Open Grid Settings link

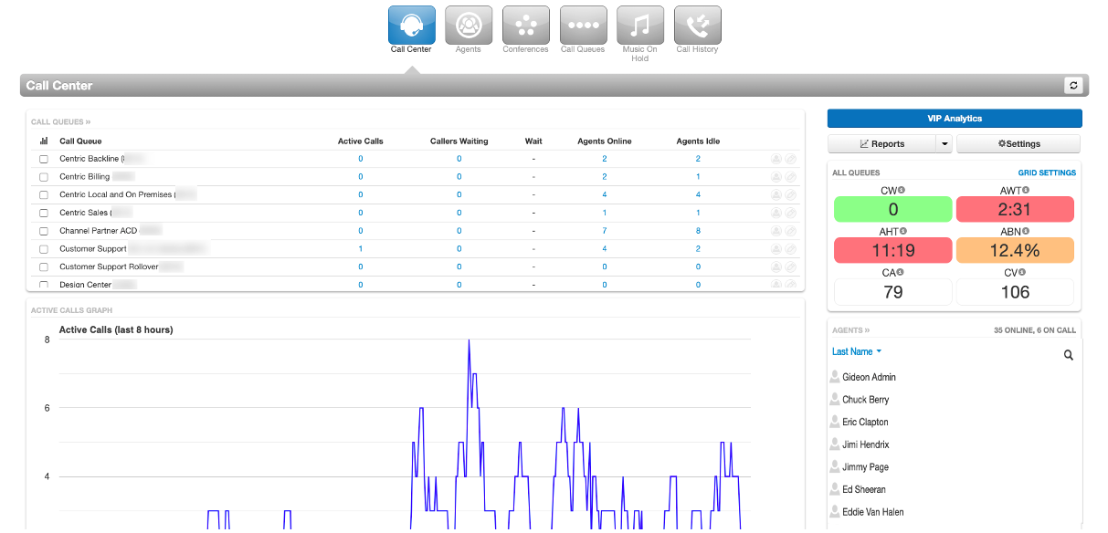pos(1047,172)
